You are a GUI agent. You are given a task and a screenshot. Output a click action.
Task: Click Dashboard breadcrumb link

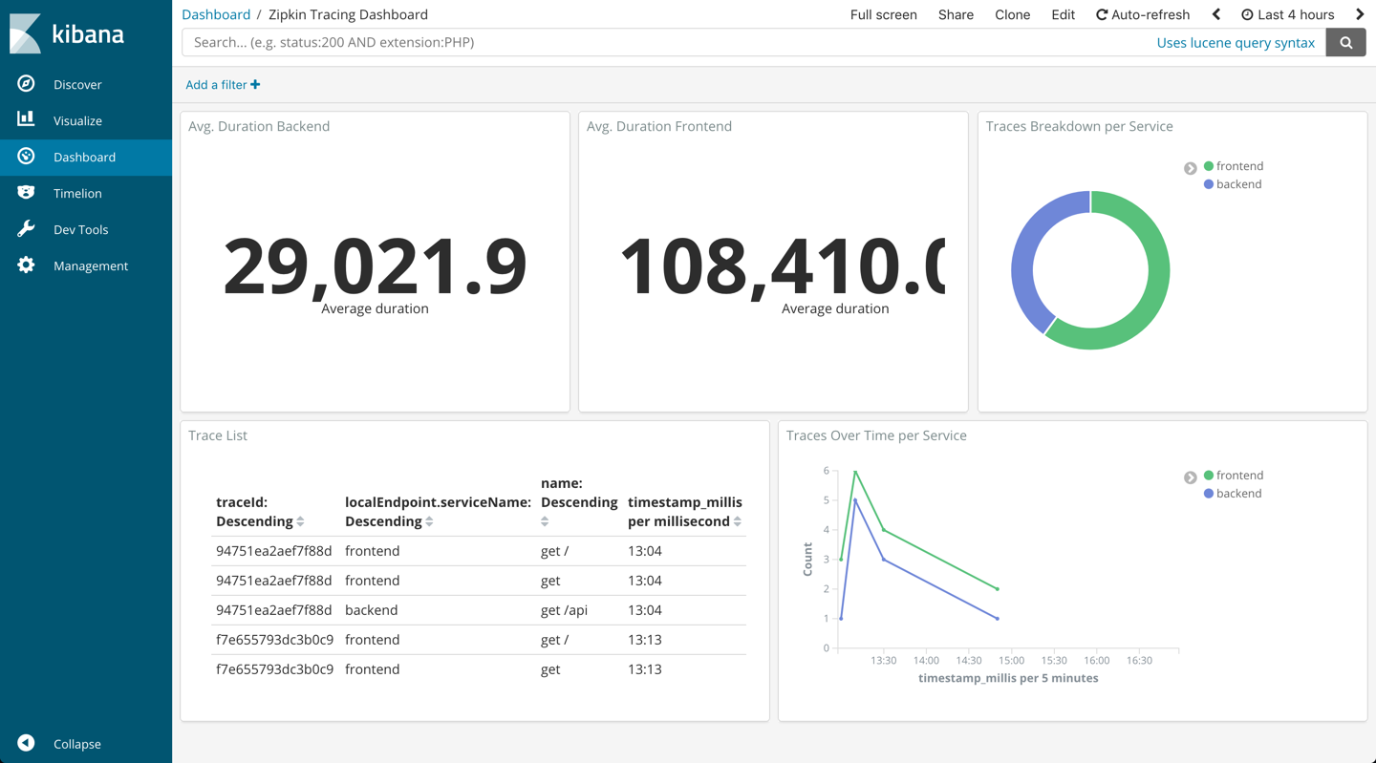pos(216,14)
